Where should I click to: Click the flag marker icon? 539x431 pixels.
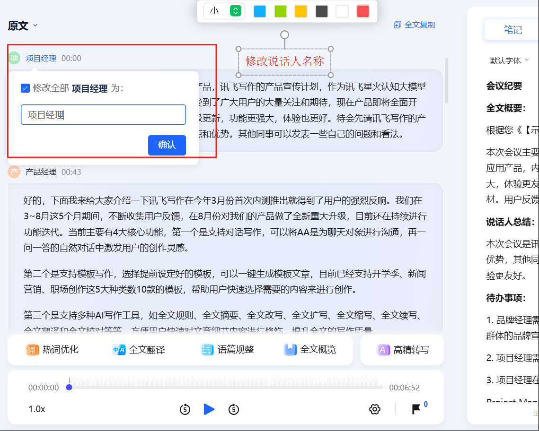tap(416, 409)
